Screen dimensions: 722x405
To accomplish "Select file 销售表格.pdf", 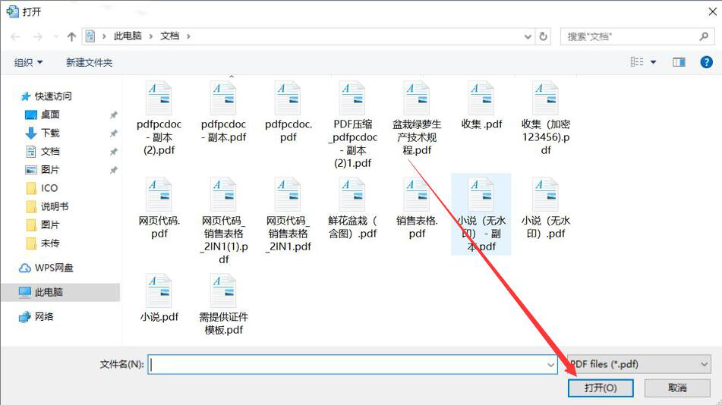I will tap(417, 209).
